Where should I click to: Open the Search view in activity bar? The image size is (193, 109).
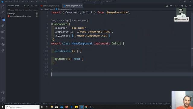(3, 13)
